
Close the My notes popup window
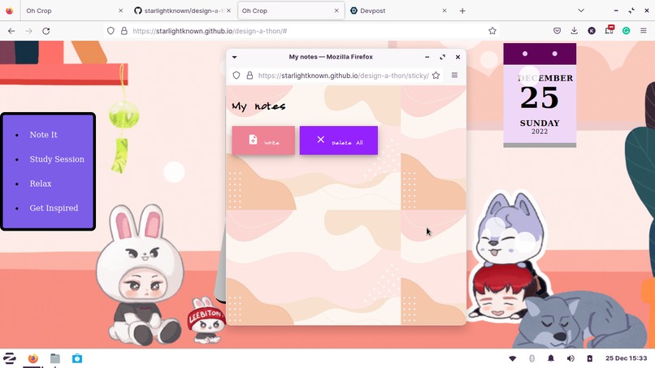coord(458,57)
